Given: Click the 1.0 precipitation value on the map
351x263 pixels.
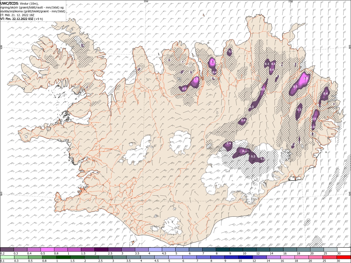Looking at the screenshot, I should coord(196,79).
